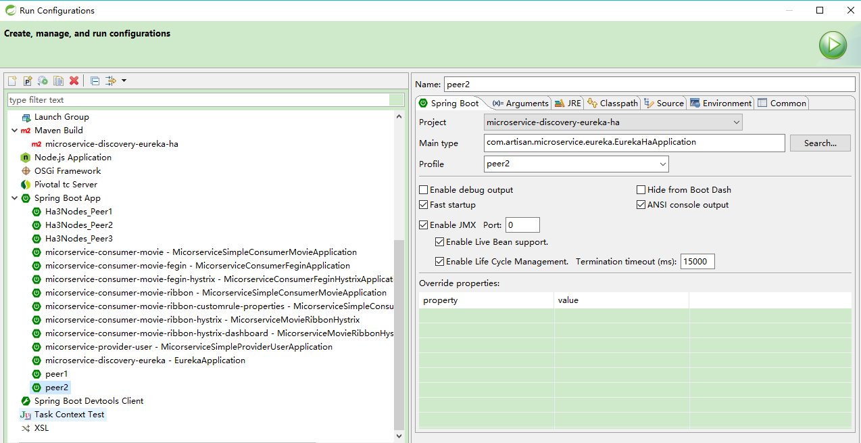Open the Profile combo box
The image size is (861, 443).
coord(576,164)
